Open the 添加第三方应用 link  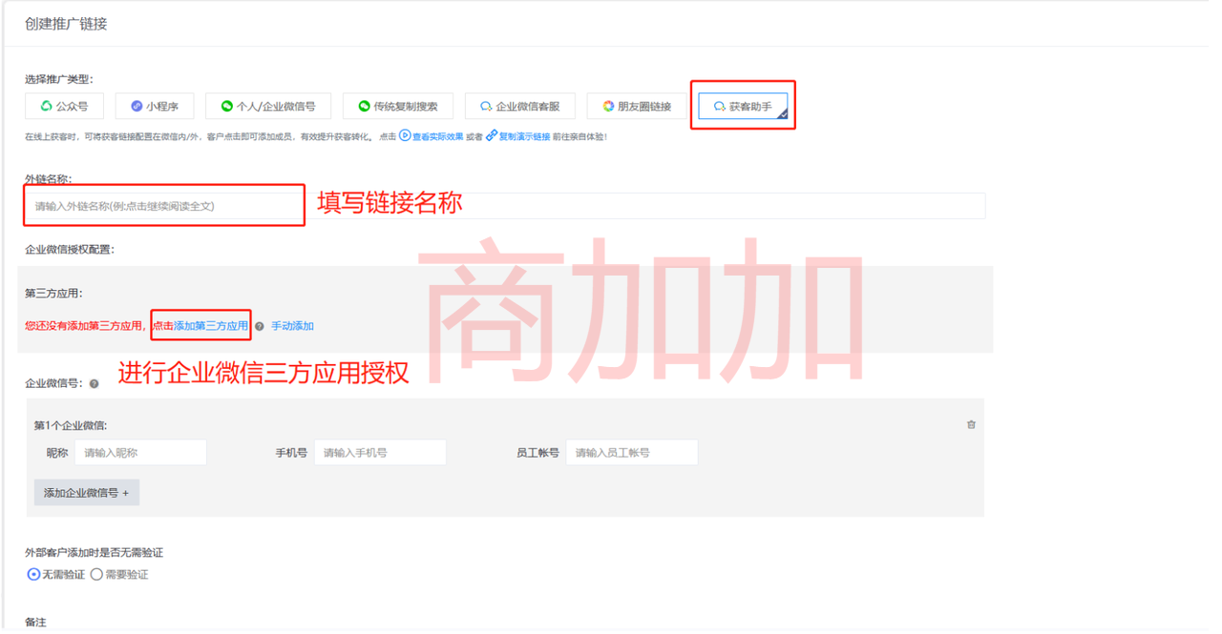tap(200, 325)
